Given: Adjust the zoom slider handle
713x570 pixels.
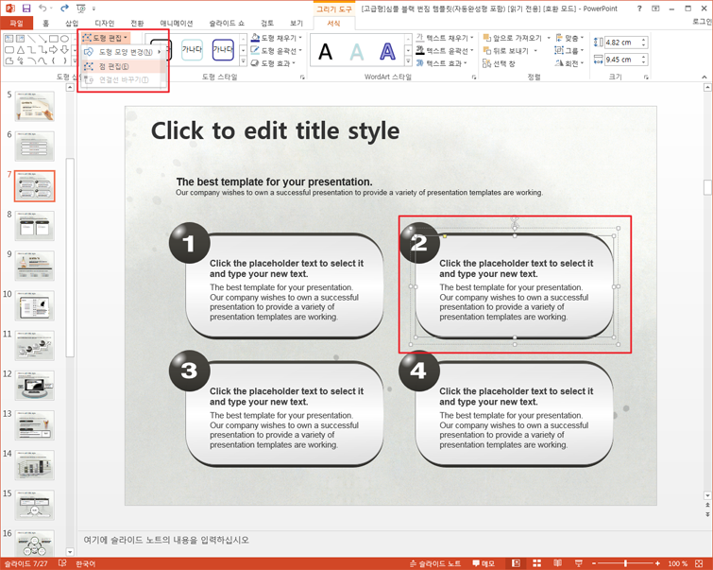Looking at the screenshot, I should (626, 563).
